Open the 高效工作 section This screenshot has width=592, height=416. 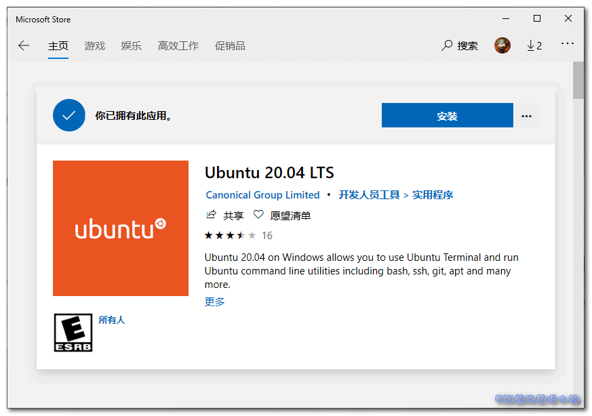tap(178, 45)
